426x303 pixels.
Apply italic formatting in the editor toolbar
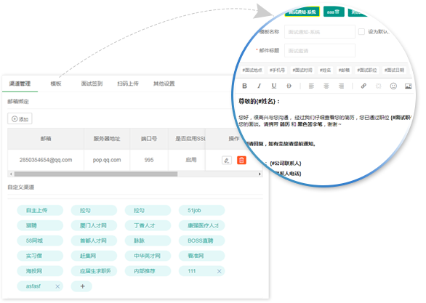point(259,86)
